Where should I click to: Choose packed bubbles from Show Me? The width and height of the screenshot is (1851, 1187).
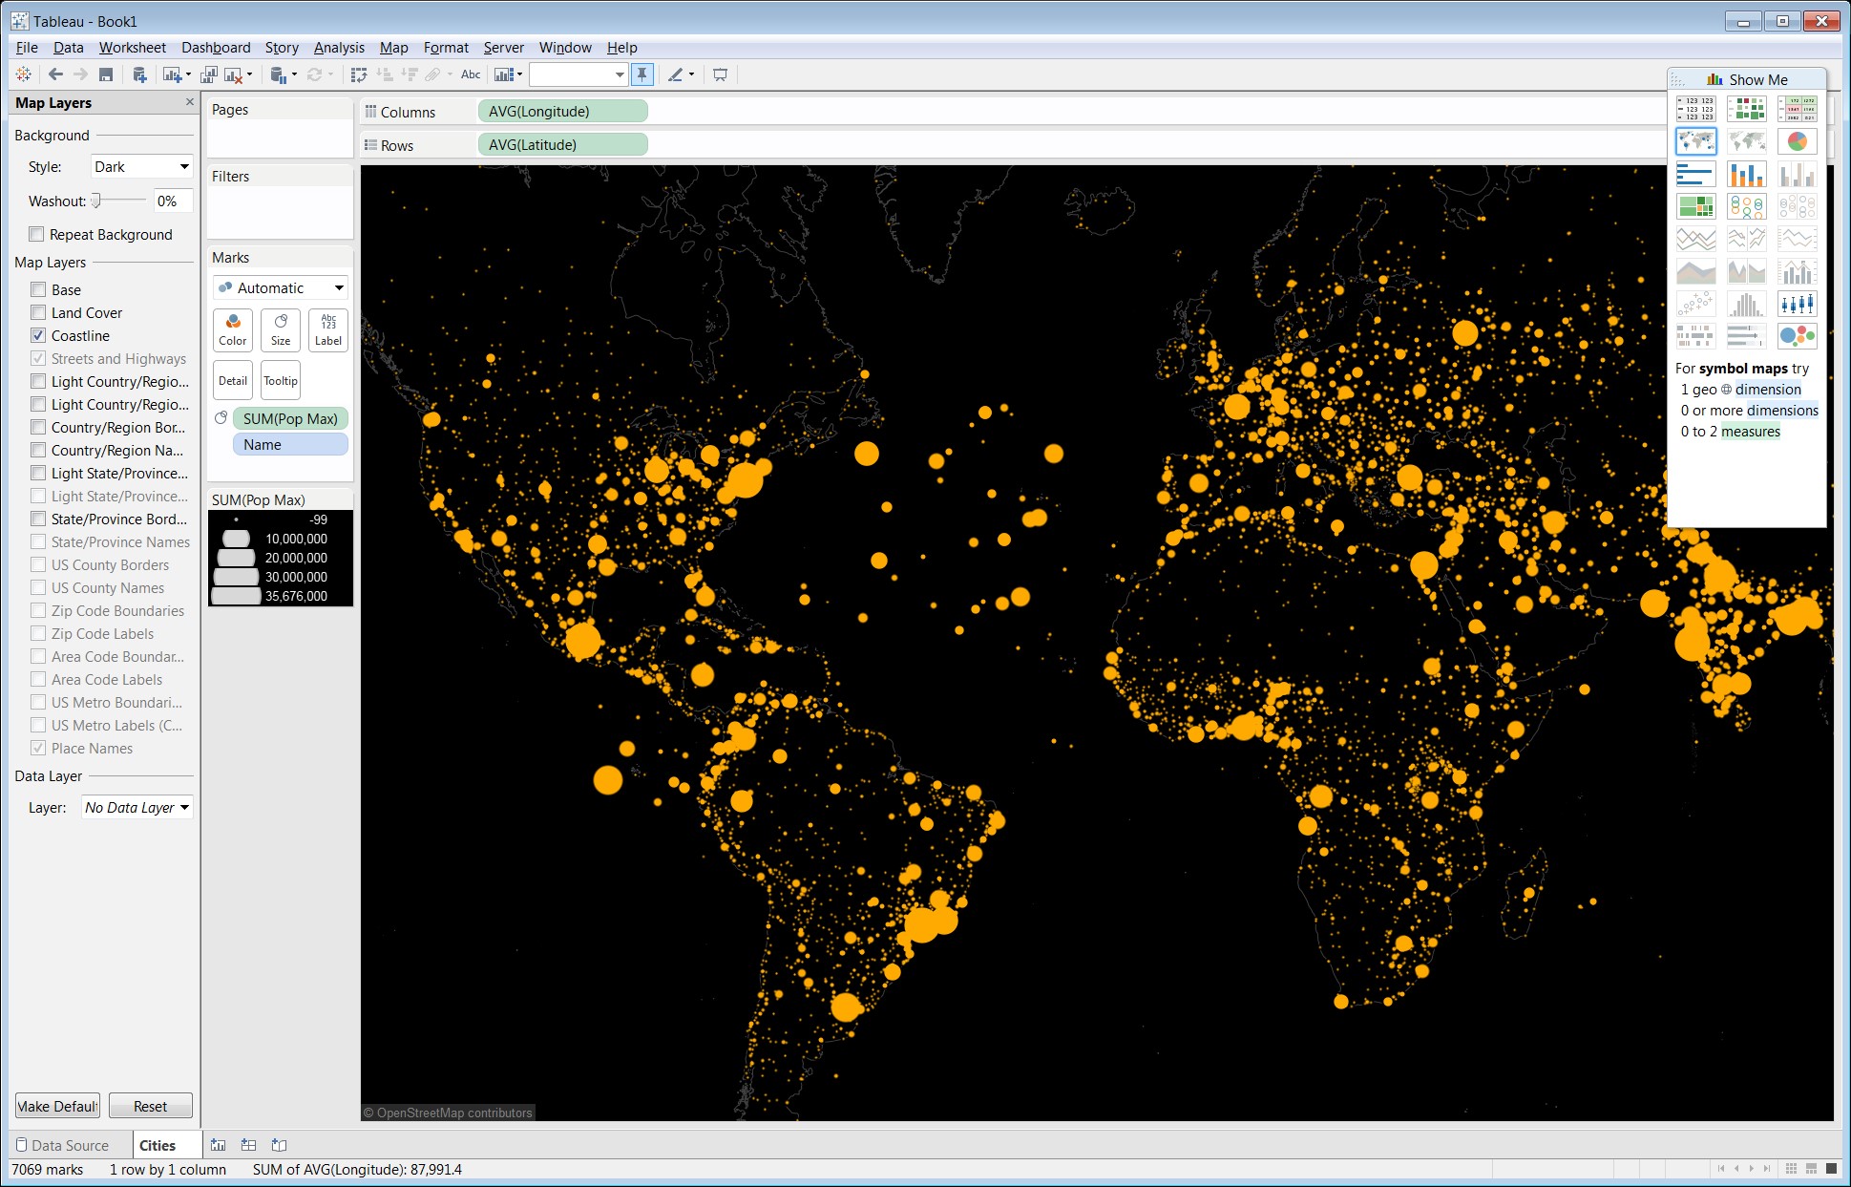(1798, 335)
